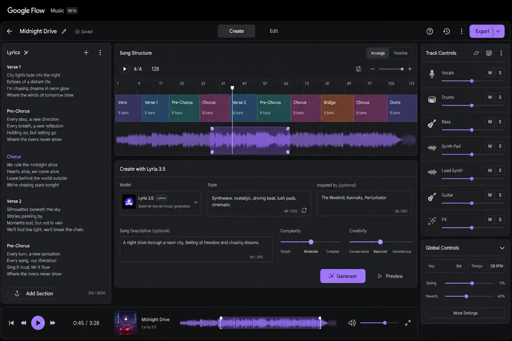Mute the Vocals track
512x341 pixels.
pyautogui.click(x=490, y=73)
